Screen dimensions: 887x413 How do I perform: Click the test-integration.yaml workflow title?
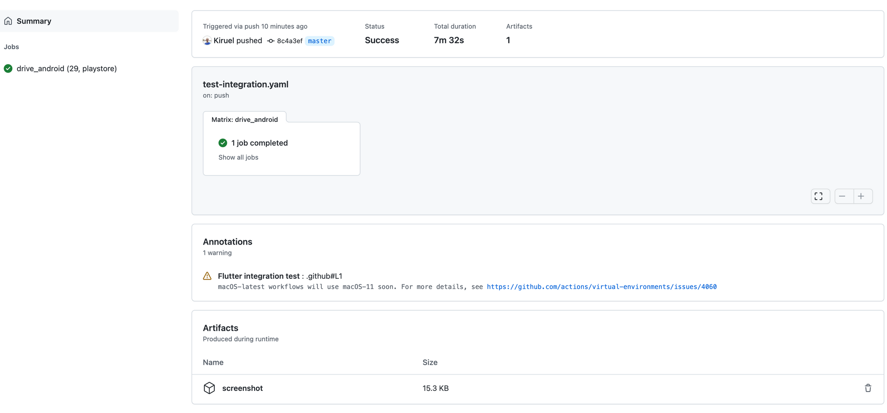[246, 84]
